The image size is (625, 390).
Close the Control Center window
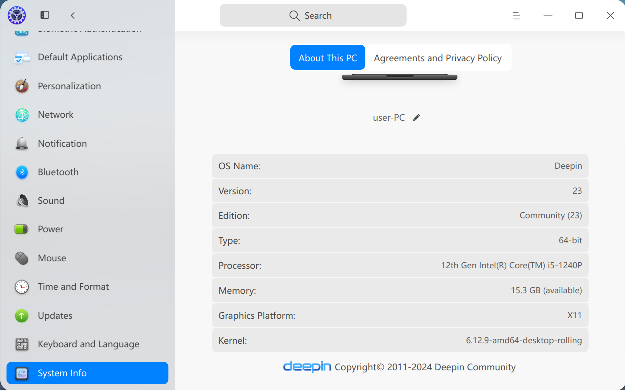[x=610, y=16]
